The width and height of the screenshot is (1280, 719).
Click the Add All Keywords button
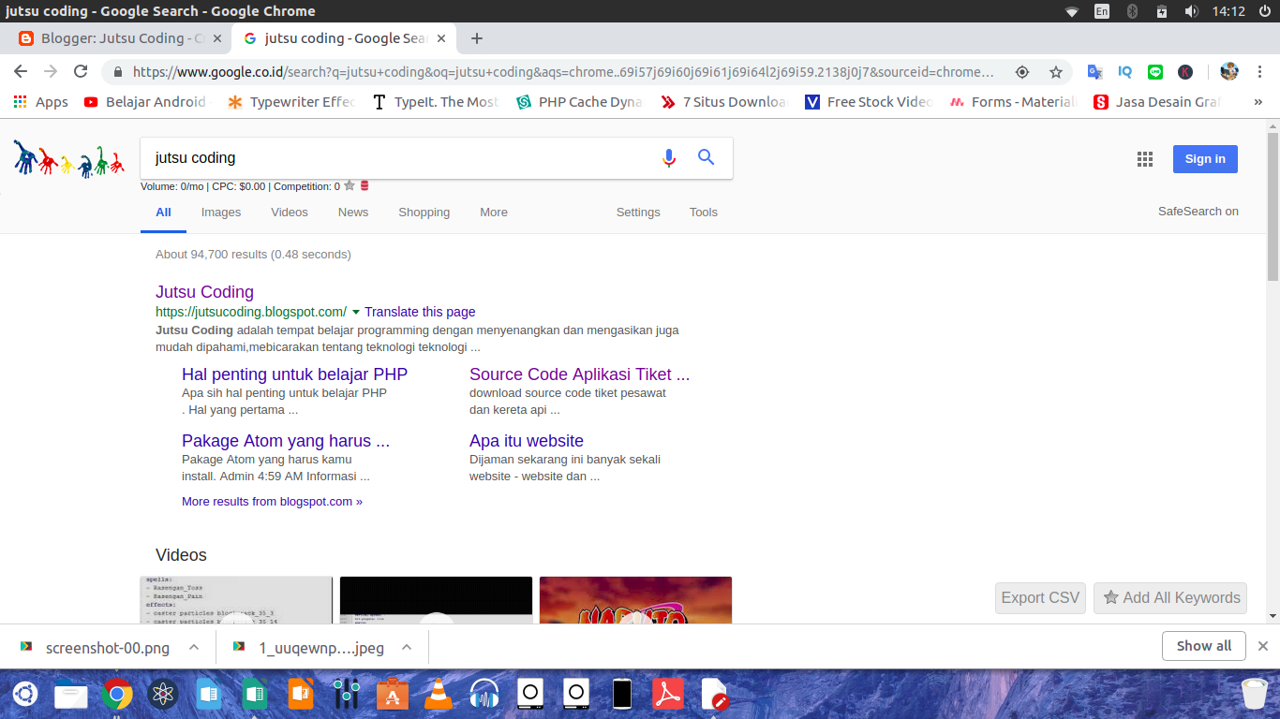pos(1170,597)
